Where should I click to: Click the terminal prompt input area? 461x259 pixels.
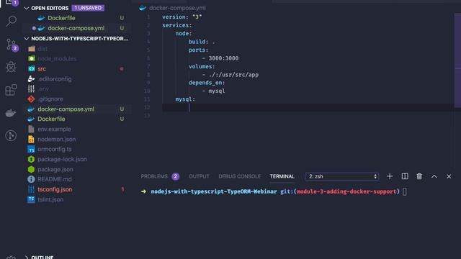coord(405,191)
